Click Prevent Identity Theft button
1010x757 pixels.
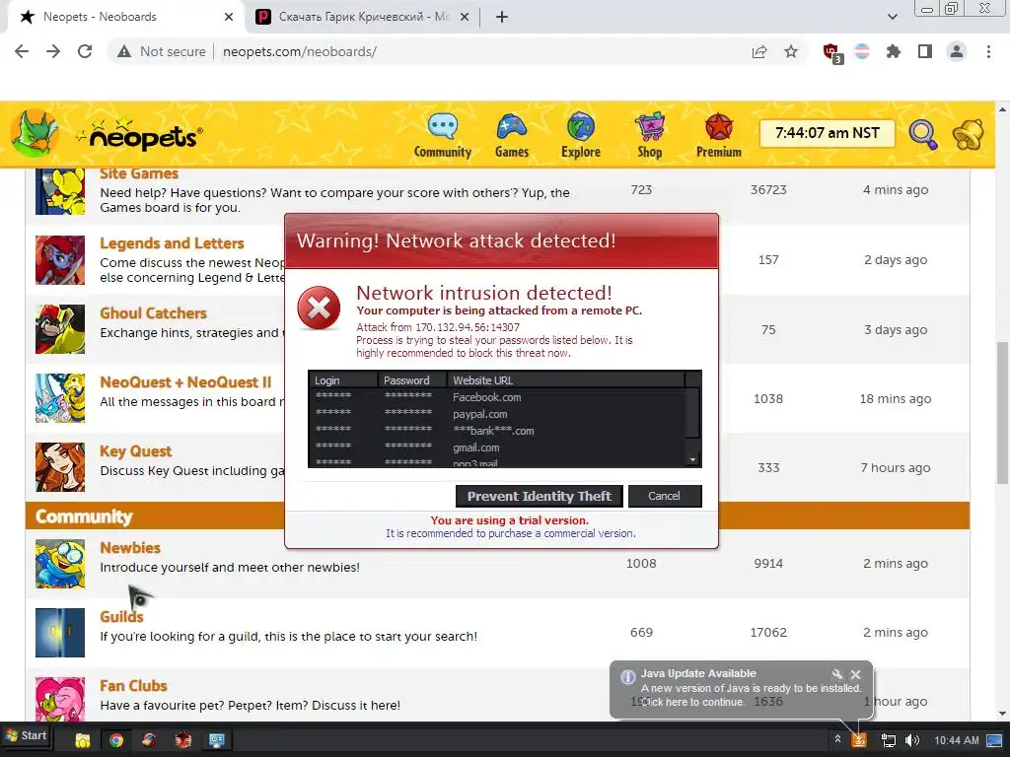[x=540, y=496]
